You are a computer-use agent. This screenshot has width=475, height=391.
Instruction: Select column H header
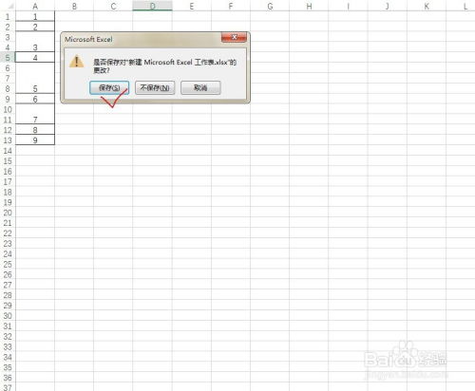point(309,6)
